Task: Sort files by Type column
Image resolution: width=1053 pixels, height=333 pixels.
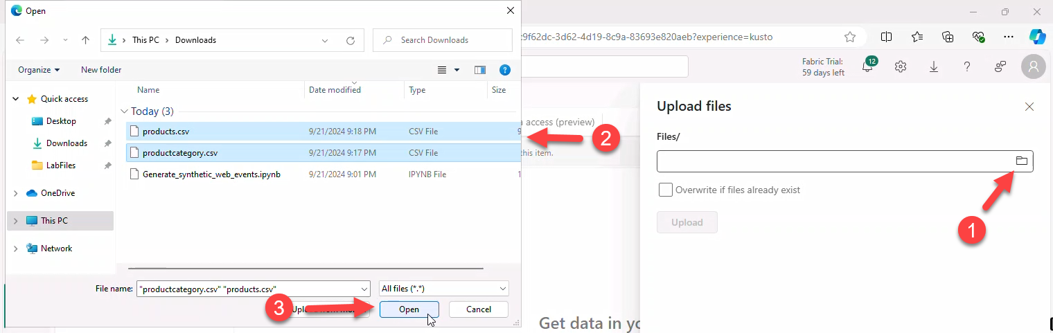Action: (x=417, y=90)
